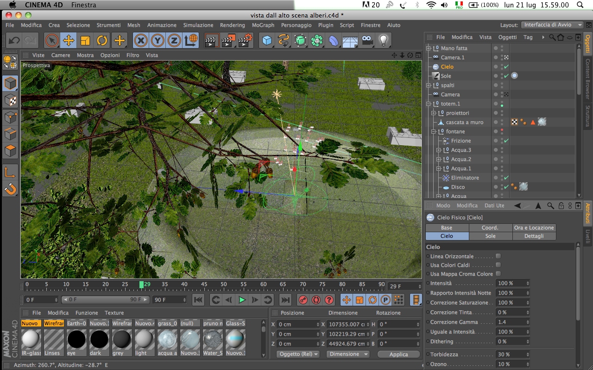Screen dimensions: 593x370
Task: Enable the Usa Colori Caldi checkbox
Action: (498, 265)
